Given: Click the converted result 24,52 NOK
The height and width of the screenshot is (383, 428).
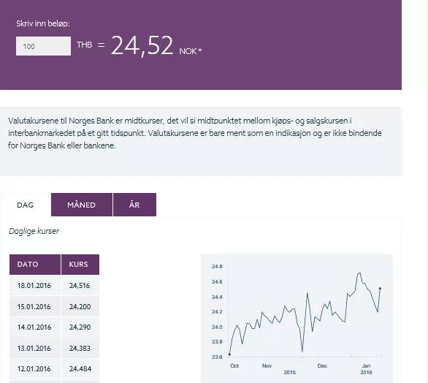Looking at the screenshot, I should click(156, 46).
